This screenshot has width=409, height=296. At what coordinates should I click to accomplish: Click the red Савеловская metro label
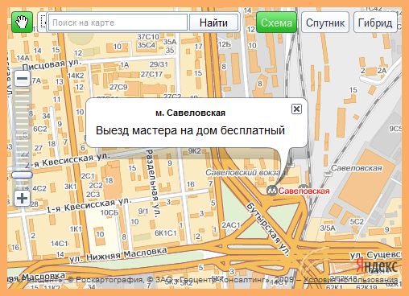[x=304, y=191]
